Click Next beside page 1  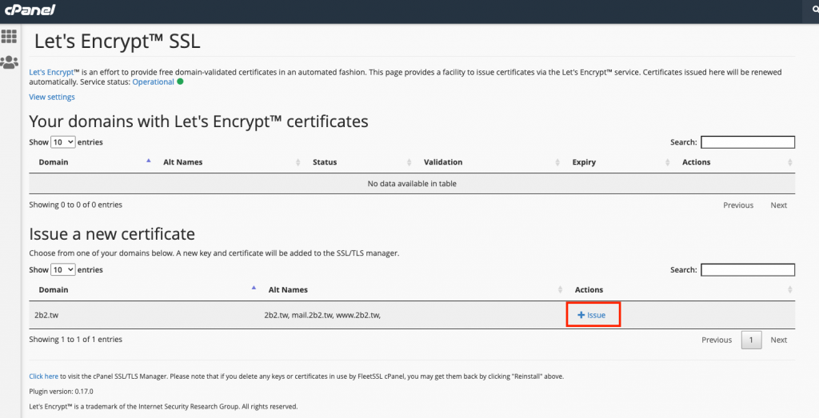778,340
